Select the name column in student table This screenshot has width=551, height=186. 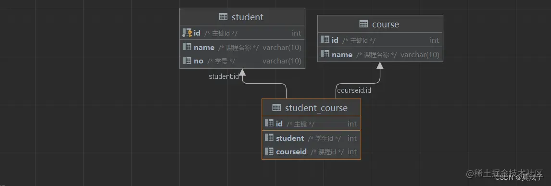tap(242, 48)
